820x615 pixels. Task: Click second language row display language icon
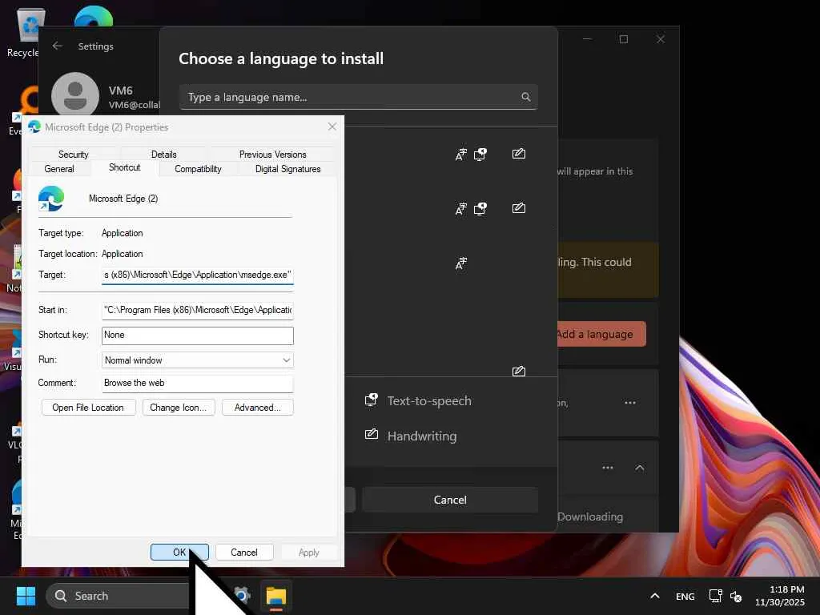pyautogui.click(x=460, y=209)
